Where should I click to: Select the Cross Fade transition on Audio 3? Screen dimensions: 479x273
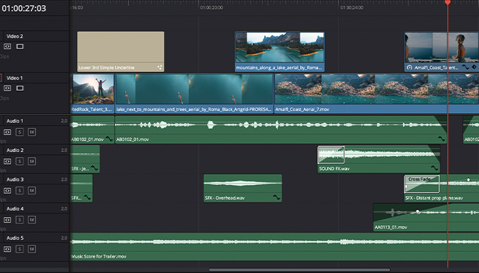(422, 184)
